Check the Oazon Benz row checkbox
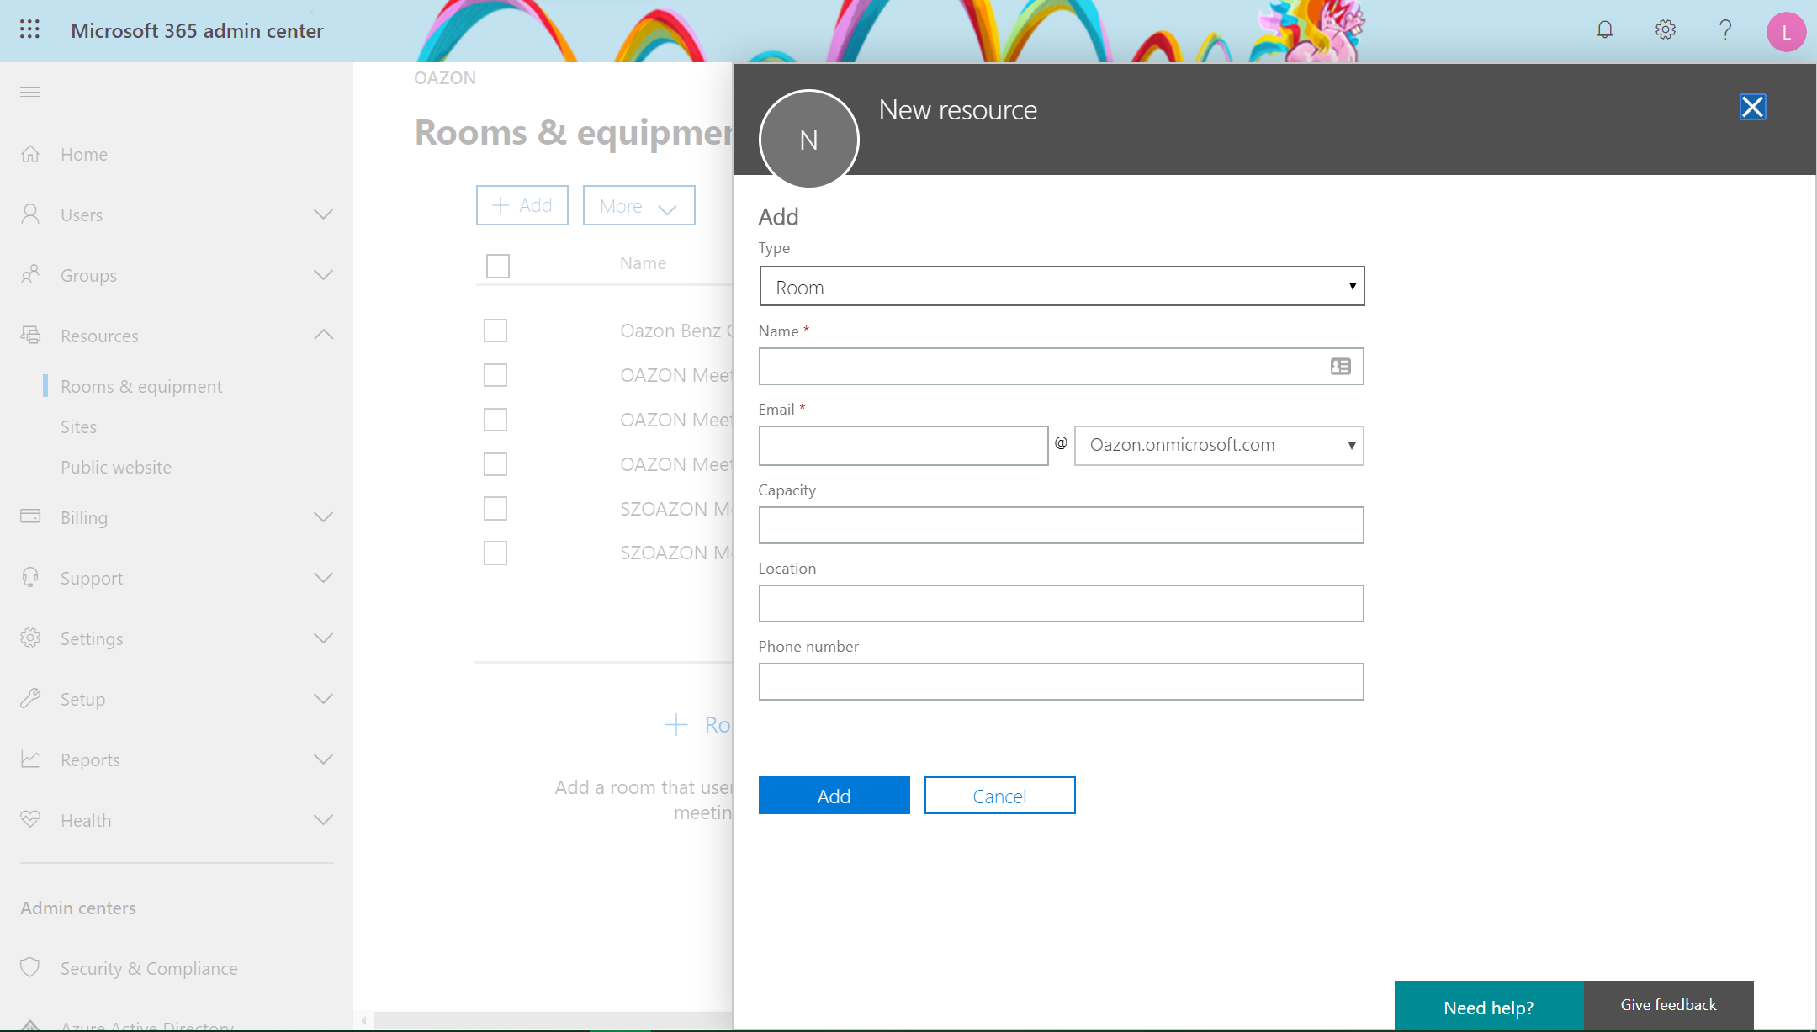Viewport: 1817px width, 1032px height. pos(495,331)
